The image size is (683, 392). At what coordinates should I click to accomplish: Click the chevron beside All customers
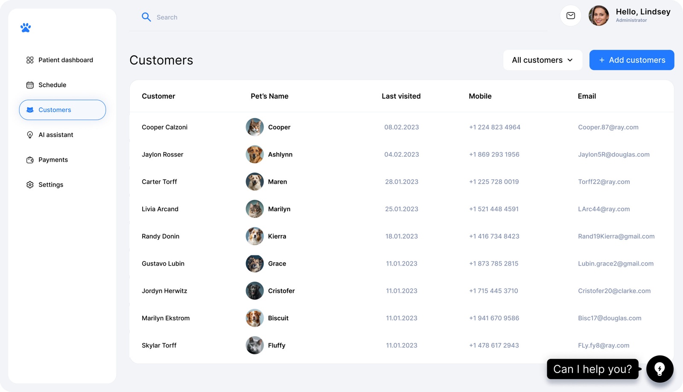click(570, 60)
